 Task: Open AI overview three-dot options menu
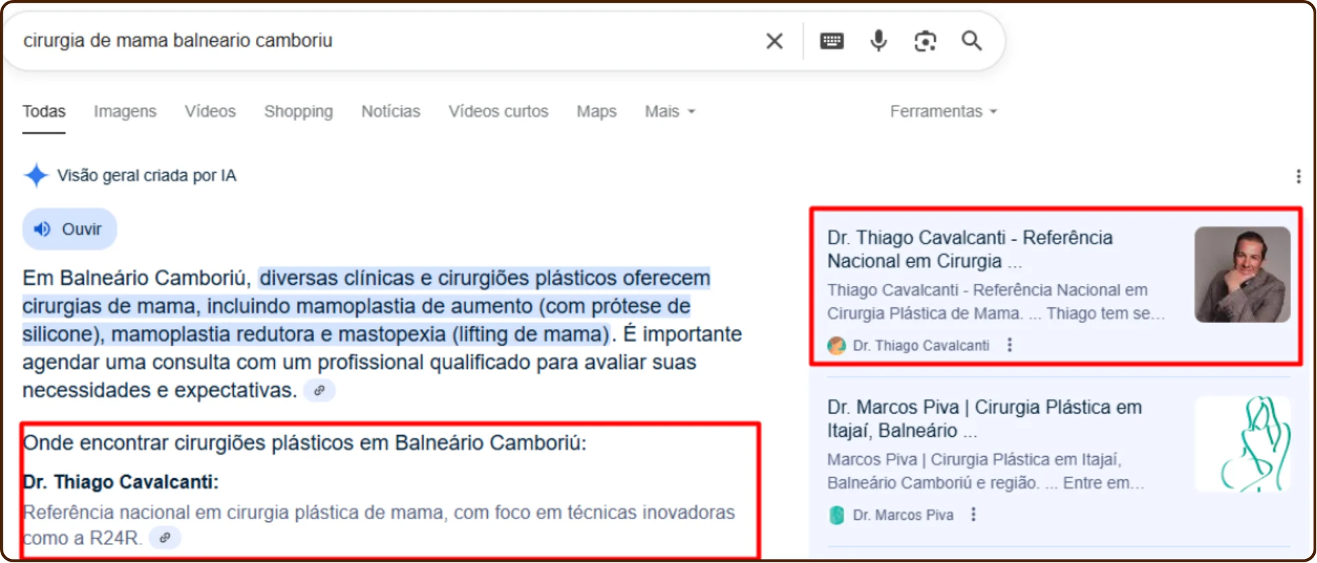[1298, 176]
